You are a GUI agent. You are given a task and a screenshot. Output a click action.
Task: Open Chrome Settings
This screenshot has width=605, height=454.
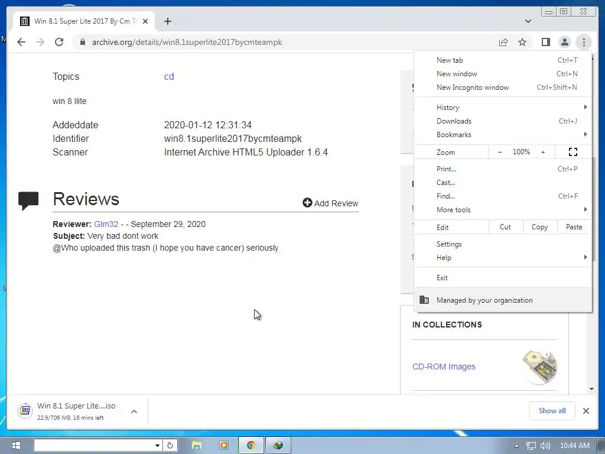tap(503, 244)
